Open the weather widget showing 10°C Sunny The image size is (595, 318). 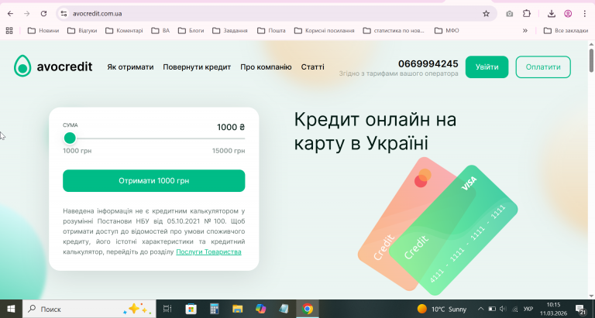(x=442, y=309)
